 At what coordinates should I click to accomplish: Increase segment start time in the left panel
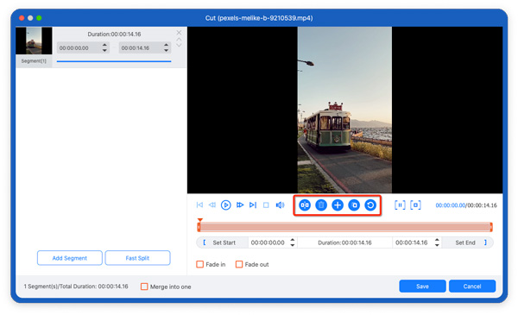point(104,45)
